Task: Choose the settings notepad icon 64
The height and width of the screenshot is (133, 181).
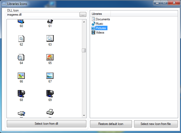Action: [21, 57]
